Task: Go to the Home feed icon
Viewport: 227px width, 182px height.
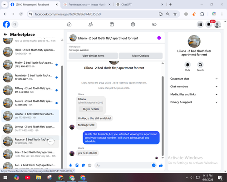Action: coord(69,24)
